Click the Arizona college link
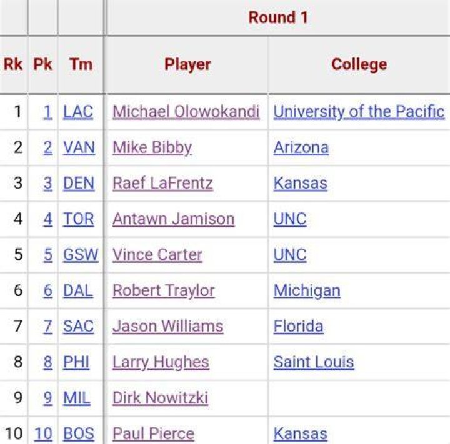This screenshot has width=450, height=444. [301, 148]
